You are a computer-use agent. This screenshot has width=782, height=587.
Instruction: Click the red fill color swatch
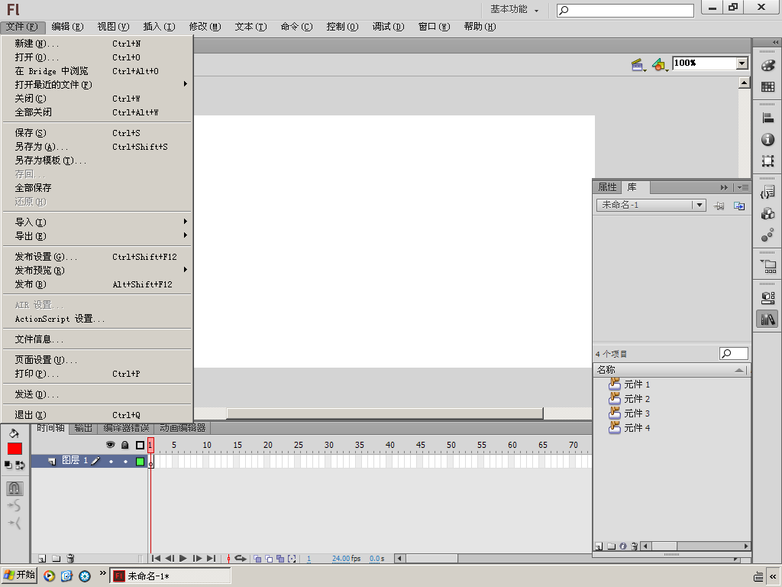click(15, 449)
